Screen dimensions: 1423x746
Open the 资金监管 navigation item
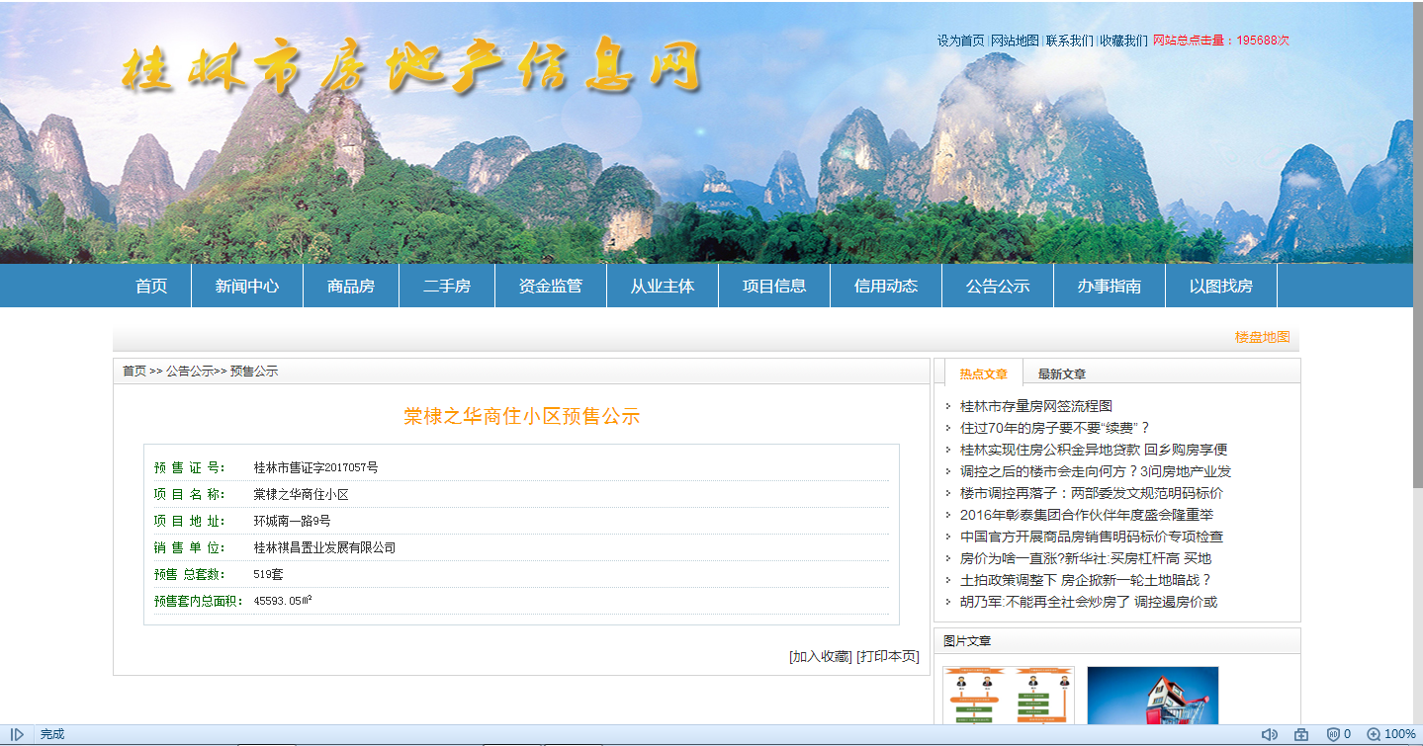pyautogui.click(x=551, y=287)
